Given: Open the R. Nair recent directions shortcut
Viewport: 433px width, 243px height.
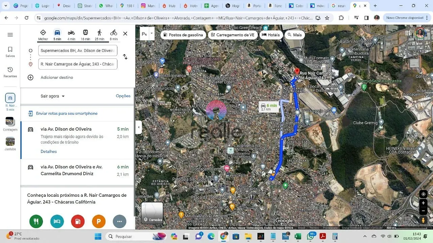Looking at the screenshot, I should click(x=10, y=102).
